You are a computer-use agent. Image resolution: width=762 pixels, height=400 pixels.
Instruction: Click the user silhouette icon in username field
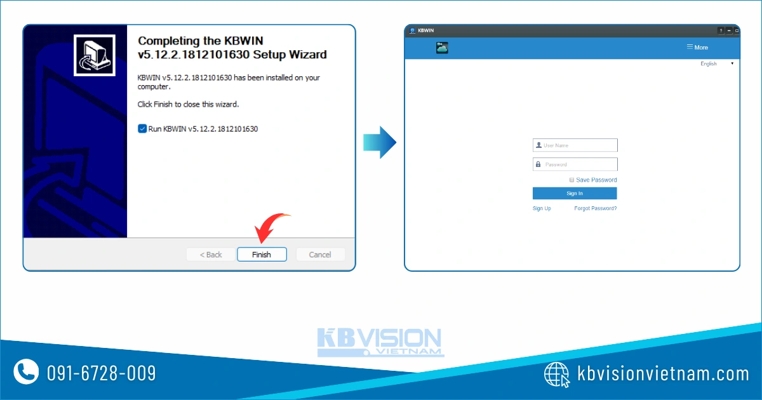[x=538, y=145]
